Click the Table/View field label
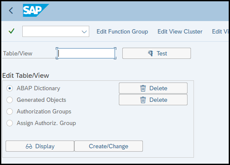This screenshot has height=165, width=230. 18,53
